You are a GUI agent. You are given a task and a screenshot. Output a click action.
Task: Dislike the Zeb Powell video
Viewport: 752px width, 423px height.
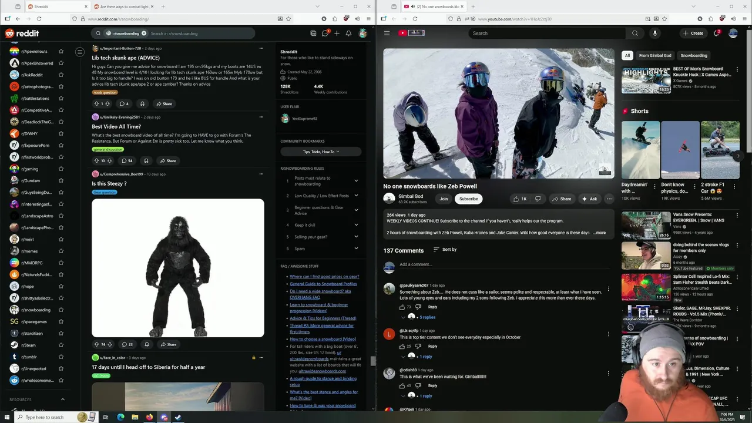click(538, 199)
